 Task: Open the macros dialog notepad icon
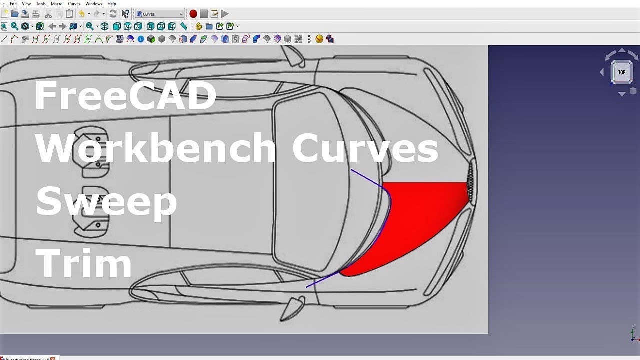click(x=214, y=14)
